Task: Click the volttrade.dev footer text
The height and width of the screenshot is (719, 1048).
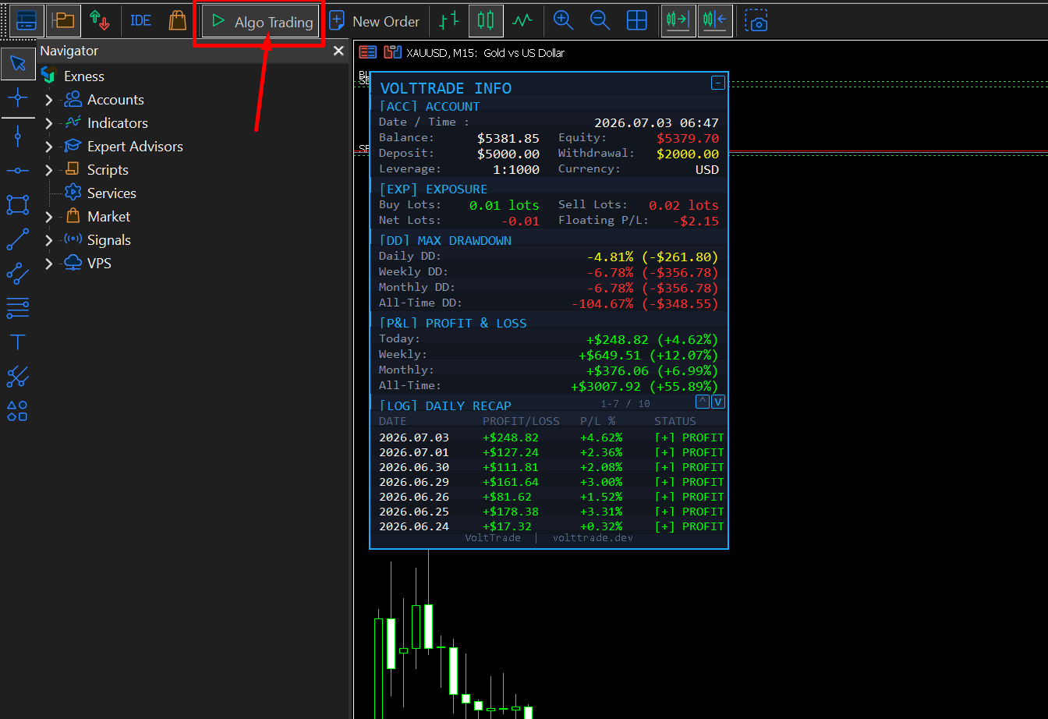Action: point(593,537)
